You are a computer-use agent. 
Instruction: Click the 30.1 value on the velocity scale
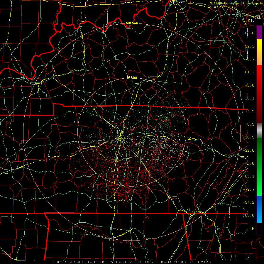(250, 98)
